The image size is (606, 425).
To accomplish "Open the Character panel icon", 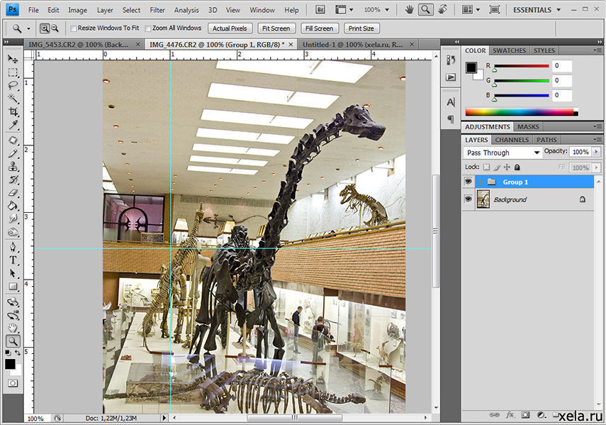I will [x=451, y=102].
